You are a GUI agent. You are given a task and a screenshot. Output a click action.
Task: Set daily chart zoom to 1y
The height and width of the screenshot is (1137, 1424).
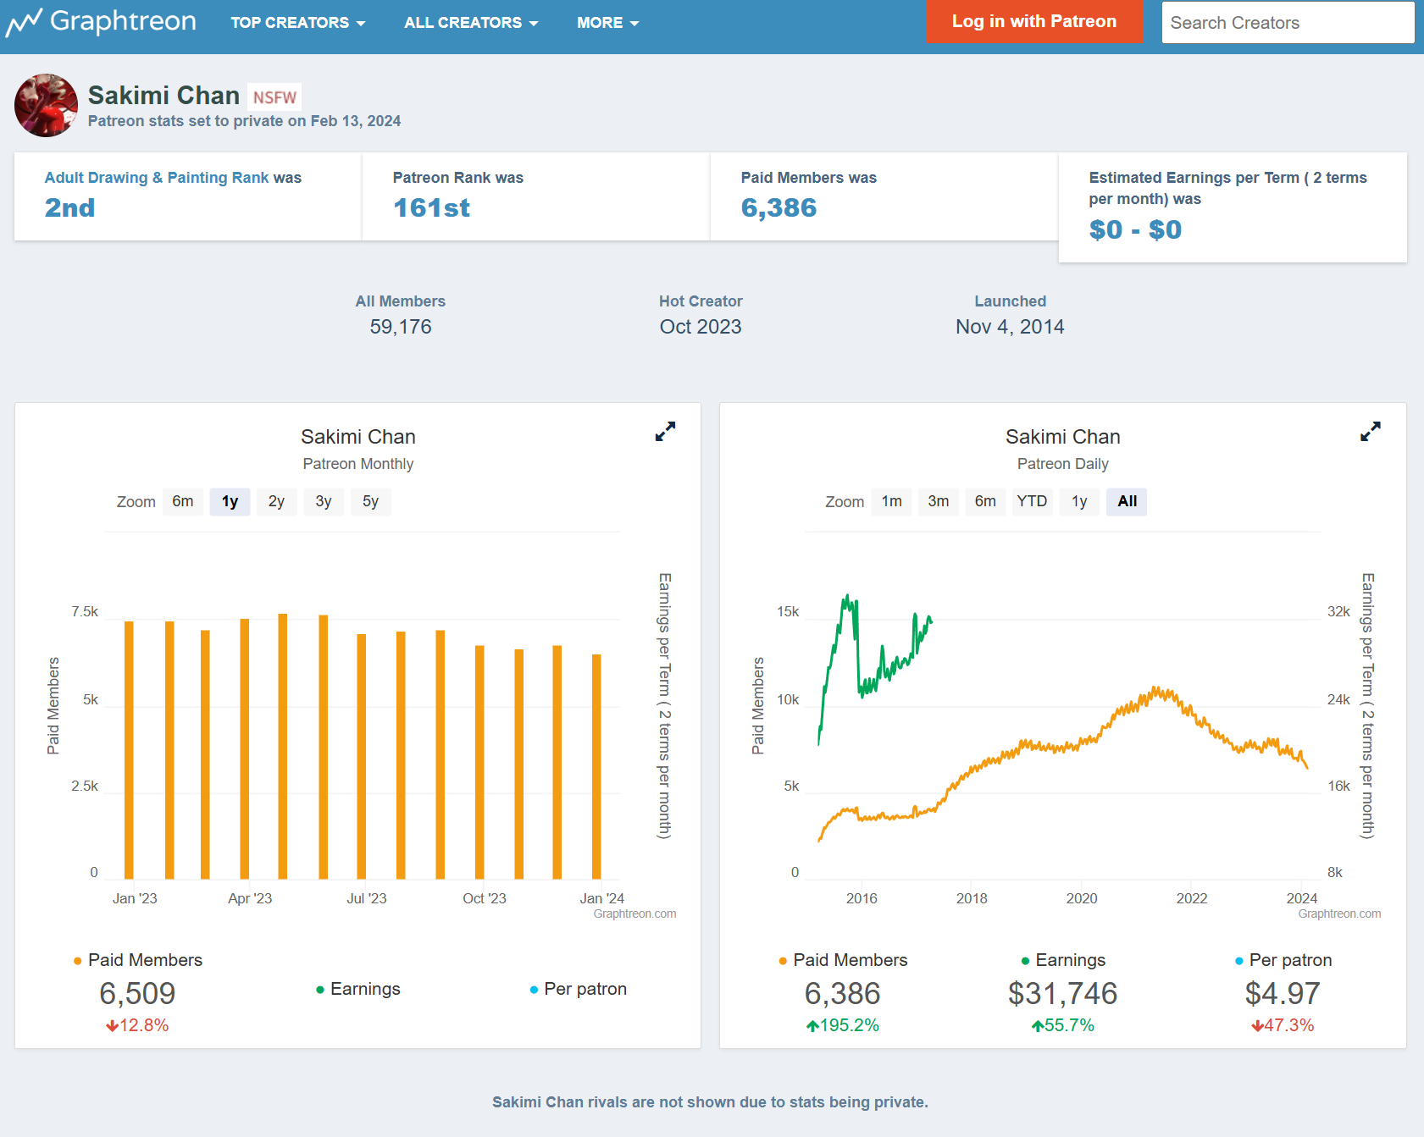pos(1079,501)
